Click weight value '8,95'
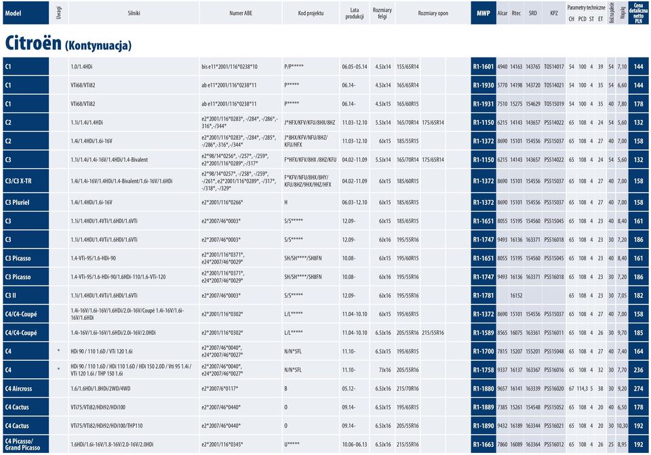 [622, 444]
